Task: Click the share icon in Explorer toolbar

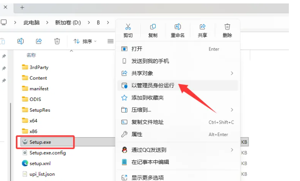Action: click(x=39, y=41)
